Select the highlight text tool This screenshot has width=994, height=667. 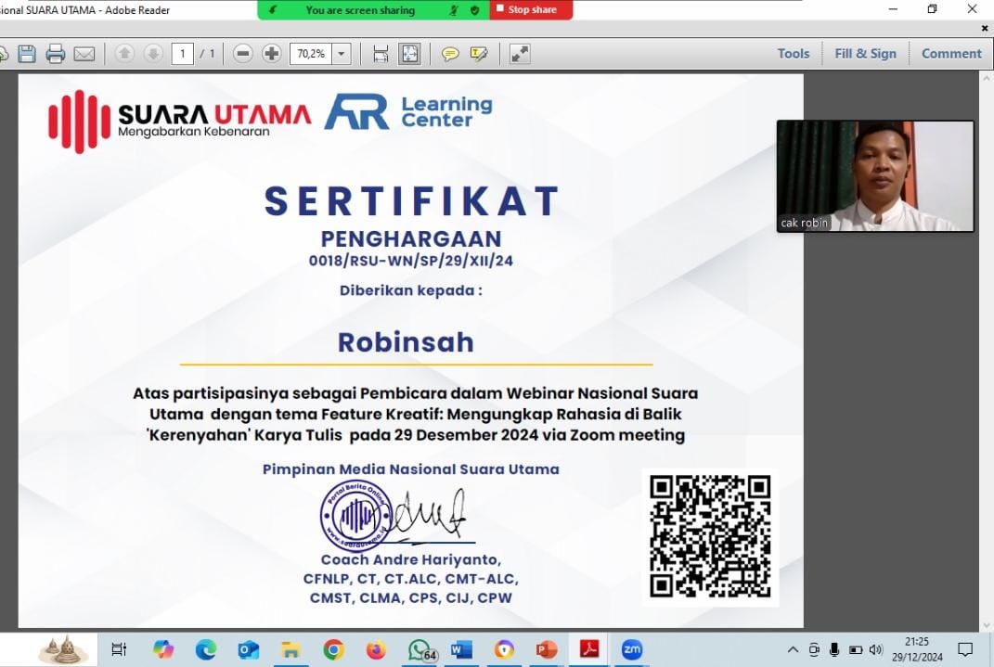(x=479, y=54)
